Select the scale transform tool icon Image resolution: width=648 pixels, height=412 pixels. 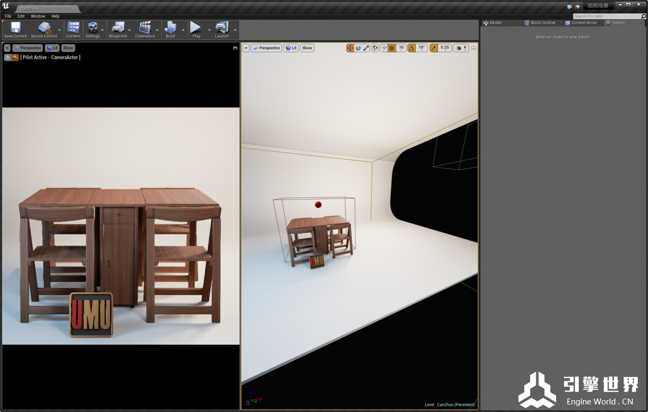click(366, 48)
